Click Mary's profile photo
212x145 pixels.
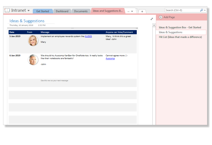click(x=33, y=41)
